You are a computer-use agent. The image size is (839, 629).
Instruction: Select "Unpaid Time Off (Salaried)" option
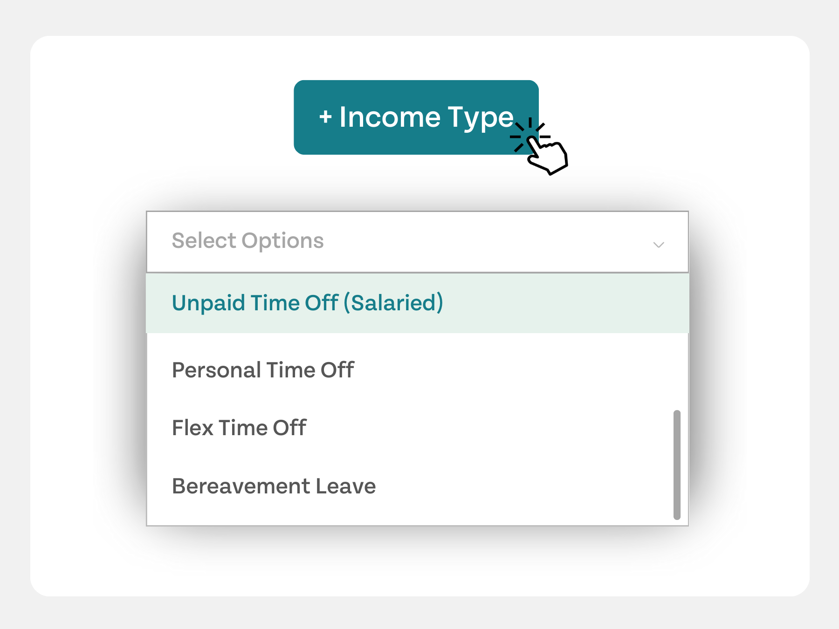tap(307, 303)
